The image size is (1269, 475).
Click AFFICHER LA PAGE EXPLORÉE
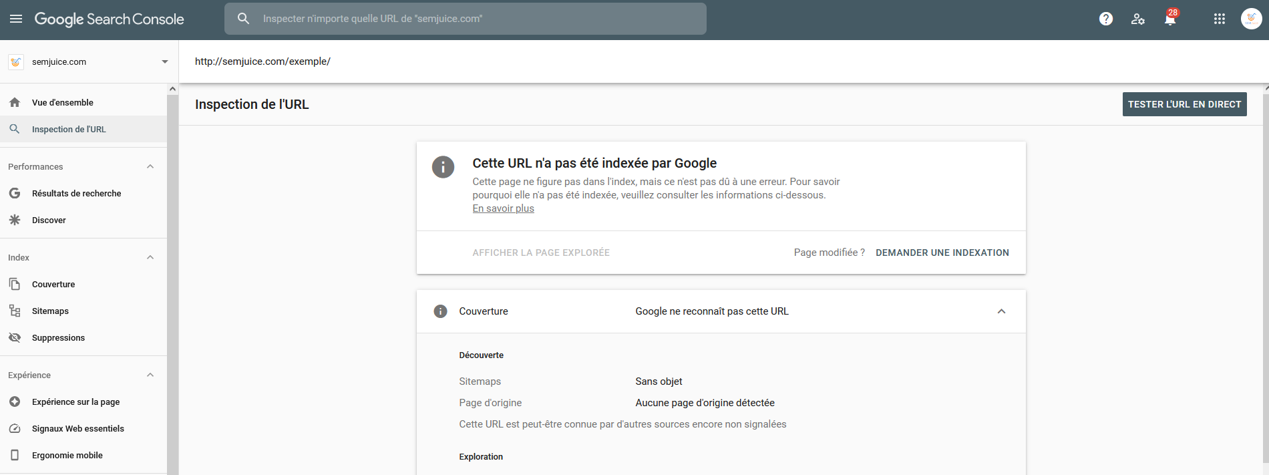pos(541,253)
